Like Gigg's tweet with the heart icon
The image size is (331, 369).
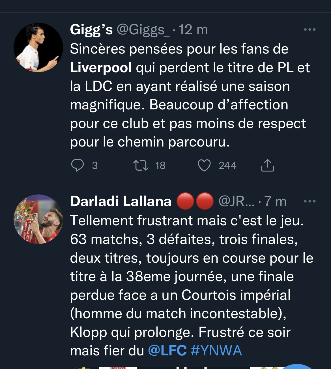(204, 166)
